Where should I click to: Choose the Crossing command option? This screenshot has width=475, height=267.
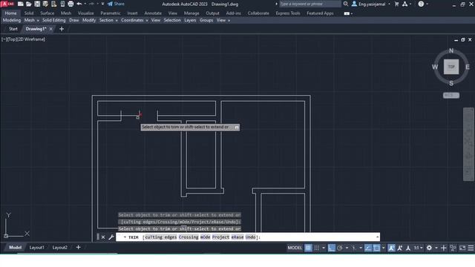coord(189,237)
